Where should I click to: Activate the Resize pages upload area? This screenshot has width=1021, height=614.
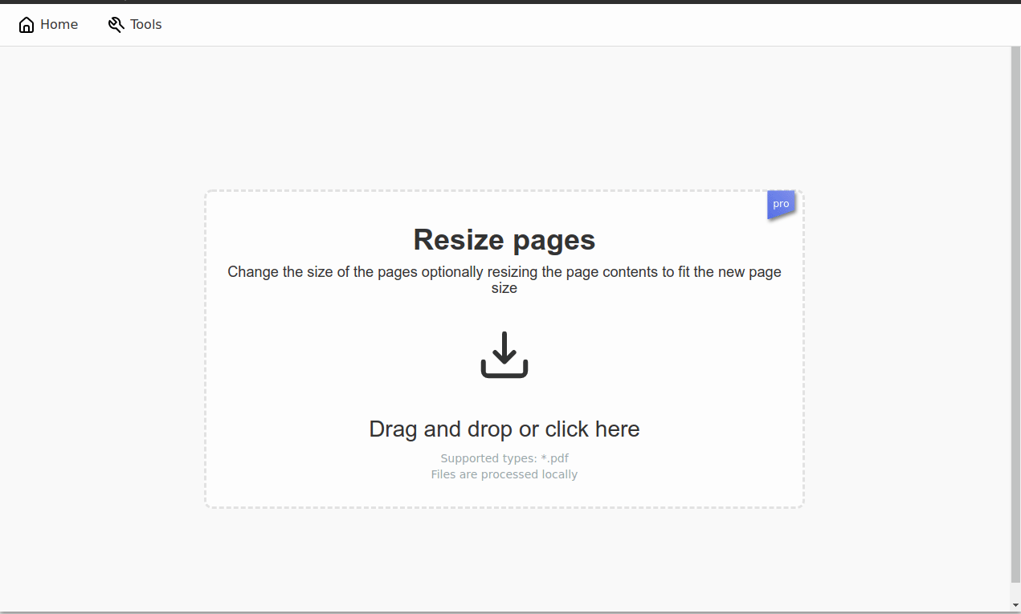point(504,348)
